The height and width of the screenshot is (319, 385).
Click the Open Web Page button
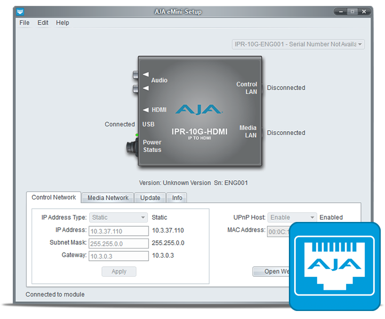(271, 272)
